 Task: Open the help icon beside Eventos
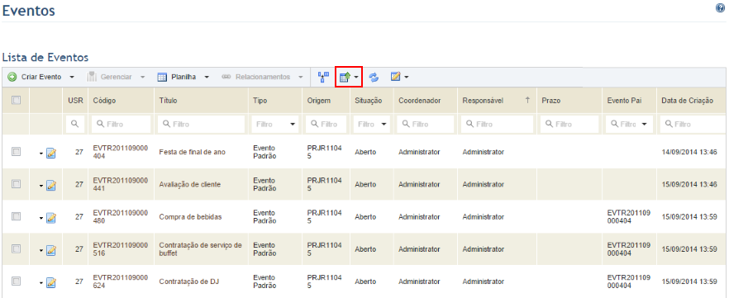(x=720, y=8)
